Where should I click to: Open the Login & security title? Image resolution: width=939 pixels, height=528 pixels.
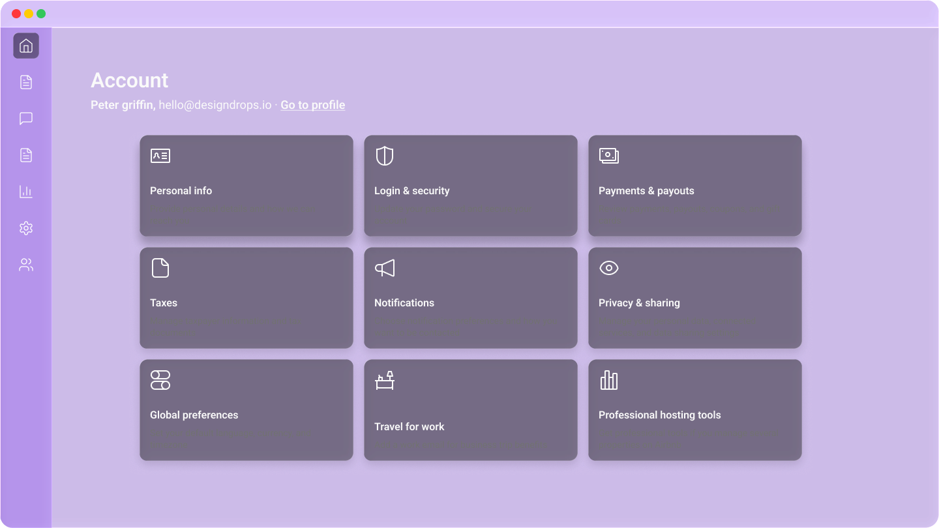coord(412,191)
